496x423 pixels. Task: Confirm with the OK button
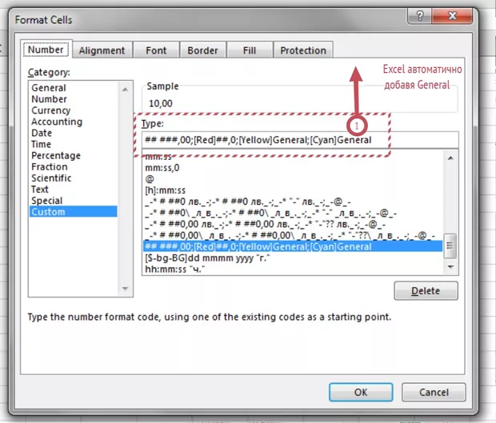(x=361, y=392)
